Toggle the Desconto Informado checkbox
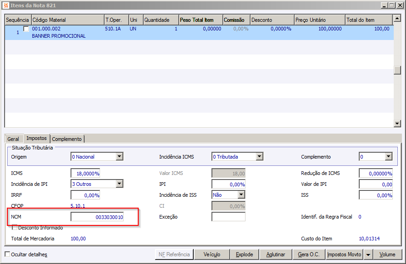406x264 pixels. (x=15, y=228)
